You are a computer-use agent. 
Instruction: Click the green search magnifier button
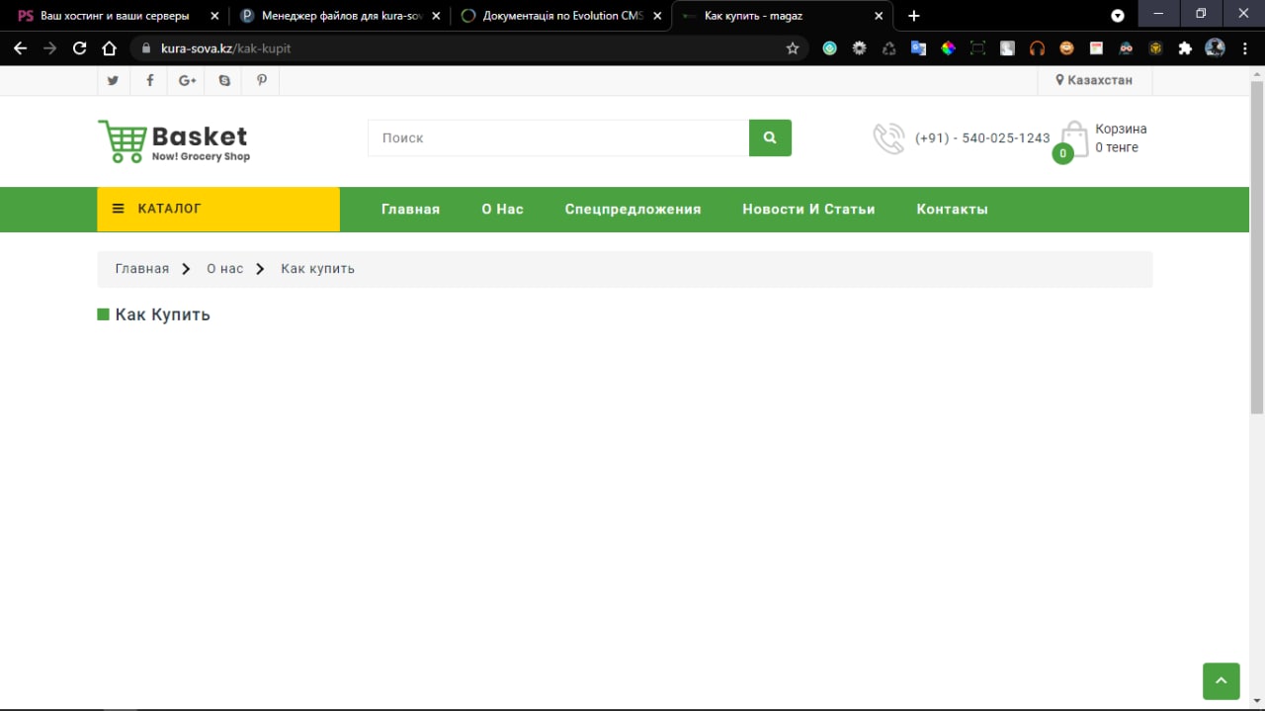(x=770, y=138)
